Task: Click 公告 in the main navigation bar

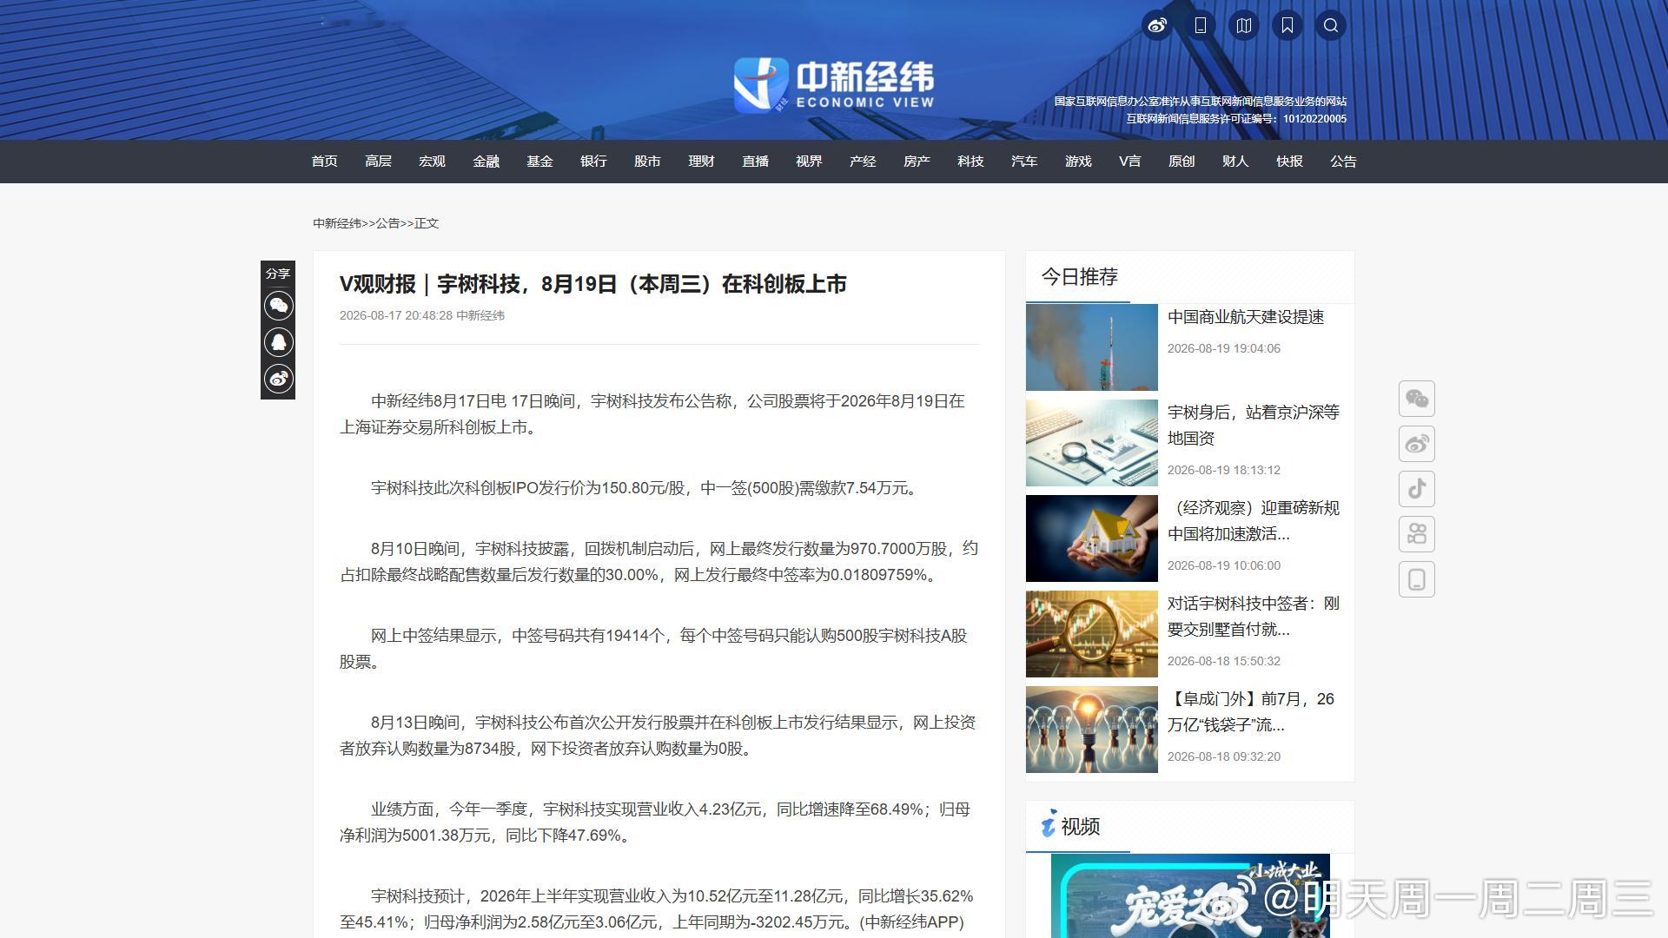Action: (1344, 162)
